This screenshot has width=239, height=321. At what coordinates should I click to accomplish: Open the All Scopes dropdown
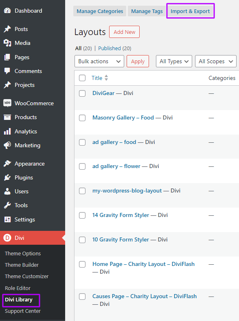coord(216,61)
